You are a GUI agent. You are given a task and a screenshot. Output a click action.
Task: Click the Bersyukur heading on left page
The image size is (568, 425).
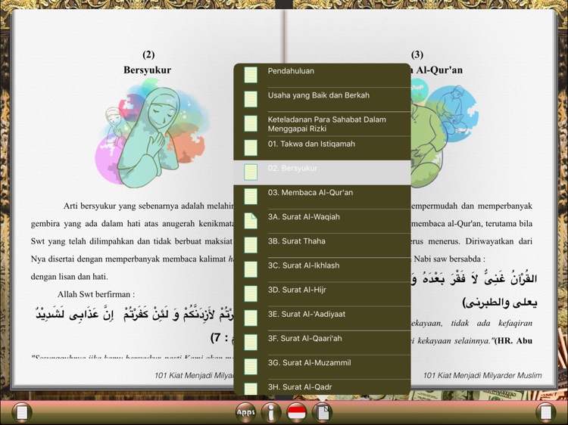(x=147, y=70)
